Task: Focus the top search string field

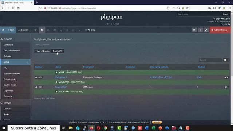Action: (x=198, y=14)
